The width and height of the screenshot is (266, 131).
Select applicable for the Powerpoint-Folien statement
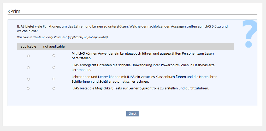[x=28, y=68]
